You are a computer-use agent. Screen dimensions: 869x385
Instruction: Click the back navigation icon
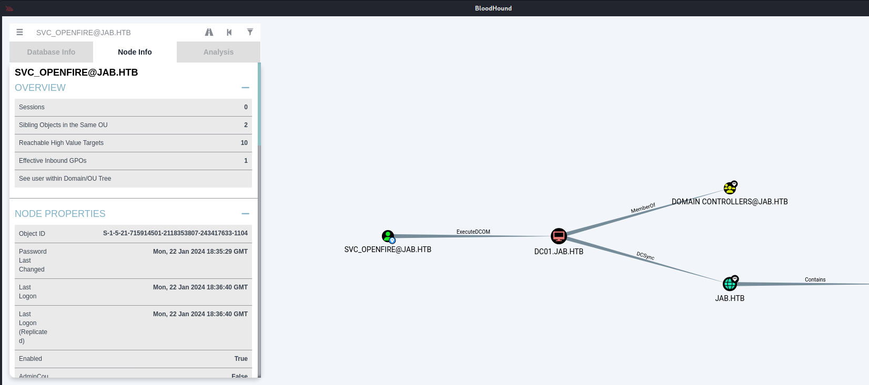[x=229, y=32]
